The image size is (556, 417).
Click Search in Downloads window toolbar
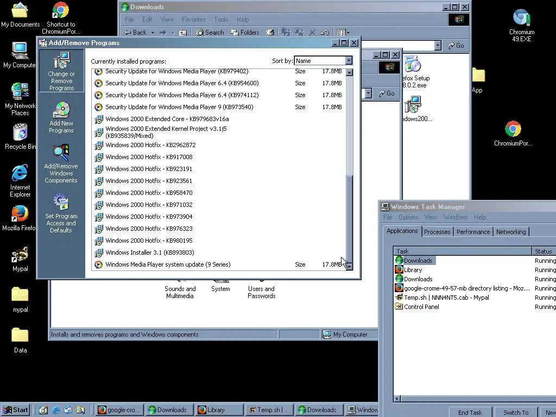[x=210, y=32]
